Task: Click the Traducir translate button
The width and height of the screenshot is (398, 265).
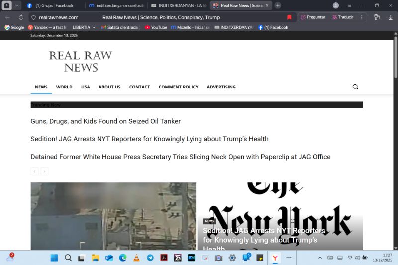Action: (342, 17)
